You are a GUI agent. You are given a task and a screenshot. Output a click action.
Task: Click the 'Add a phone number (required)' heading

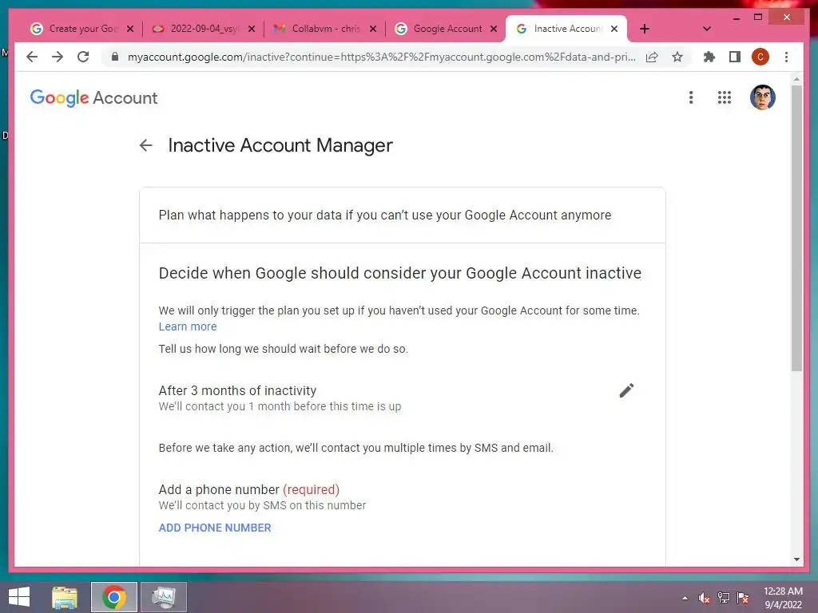(249, 489)
